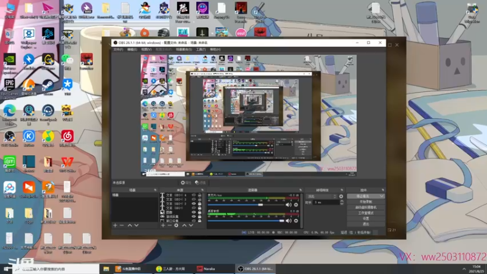The height and width of the screenshot is (274, 487).
Task: Open NetEase Cloud Music desktop icon
Action: pyautogui.click(x=68, y=139)
